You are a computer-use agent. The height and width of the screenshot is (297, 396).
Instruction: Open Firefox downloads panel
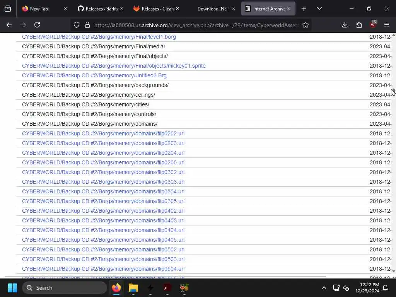pyautogui.click(x=345, y=25)
